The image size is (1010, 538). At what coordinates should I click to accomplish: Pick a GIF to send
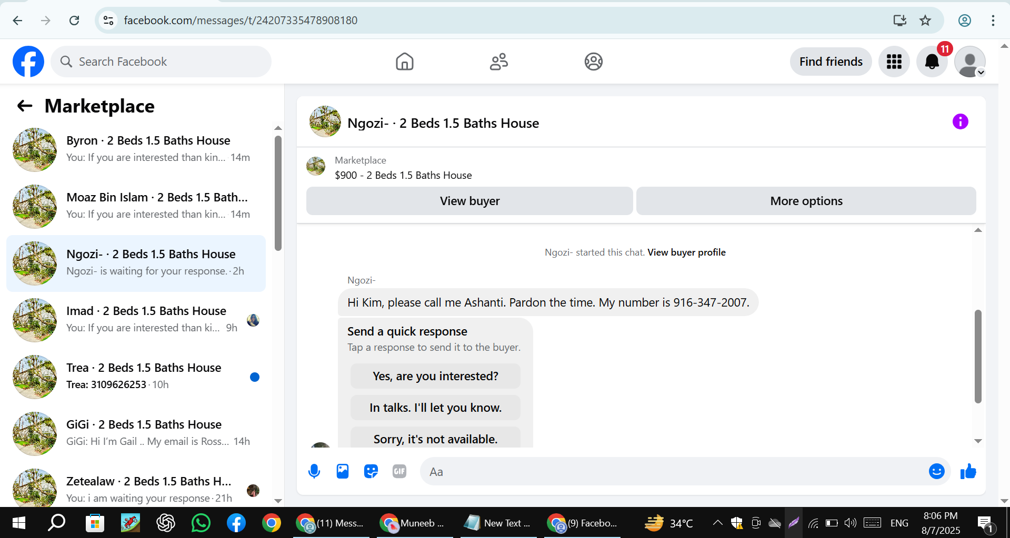pyautogui.click(x=399, y=471)
